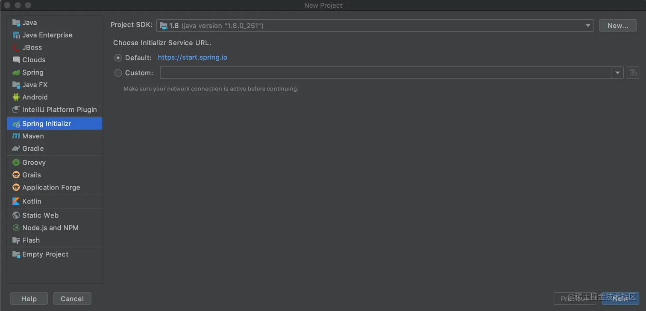This screenshot has height=311, width=646.
Task: Select the JBoss list entry
Action: click(x=55, y=47)
